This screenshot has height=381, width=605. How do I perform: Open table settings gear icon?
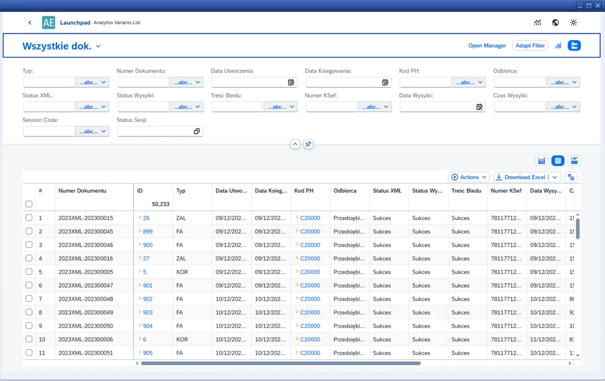pos(571,177)
